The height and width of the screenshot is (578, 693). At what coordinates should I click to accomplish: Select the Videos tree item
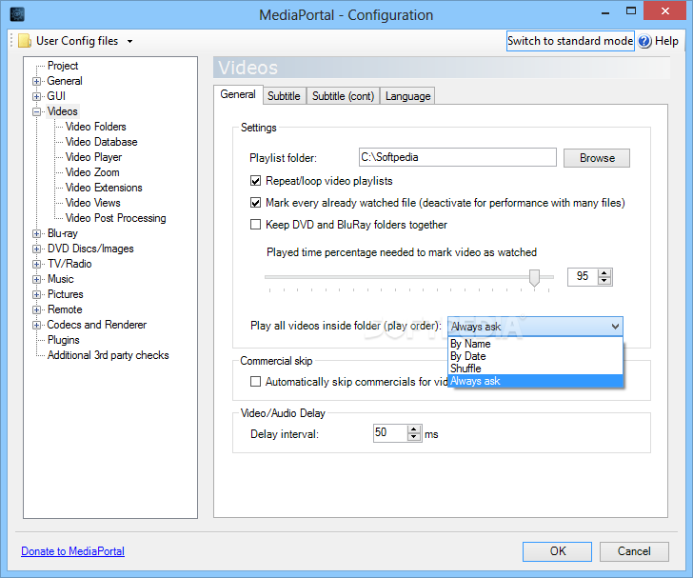point(62,111)
